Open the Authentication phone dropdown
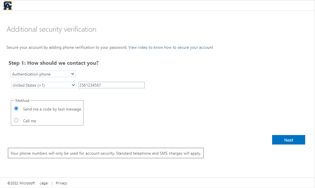Image resolution: width=315 pixels, height=188 pixels. point(43,74)
